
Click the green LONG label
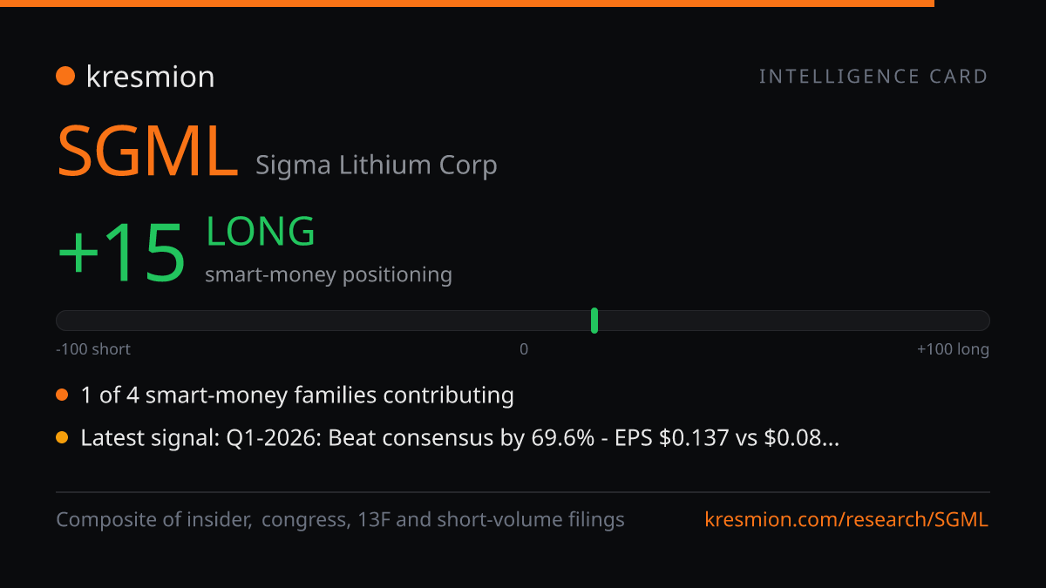[261, 232]
